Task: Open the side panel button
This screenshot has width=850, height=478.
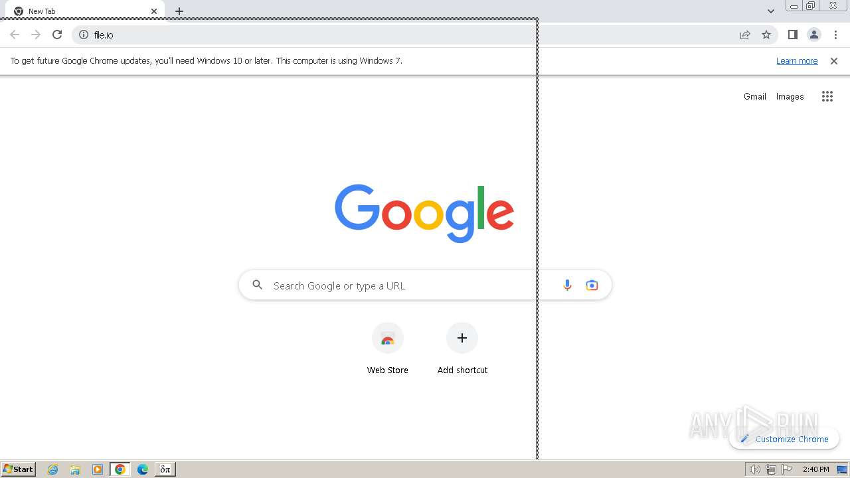Action: point(792,35)
